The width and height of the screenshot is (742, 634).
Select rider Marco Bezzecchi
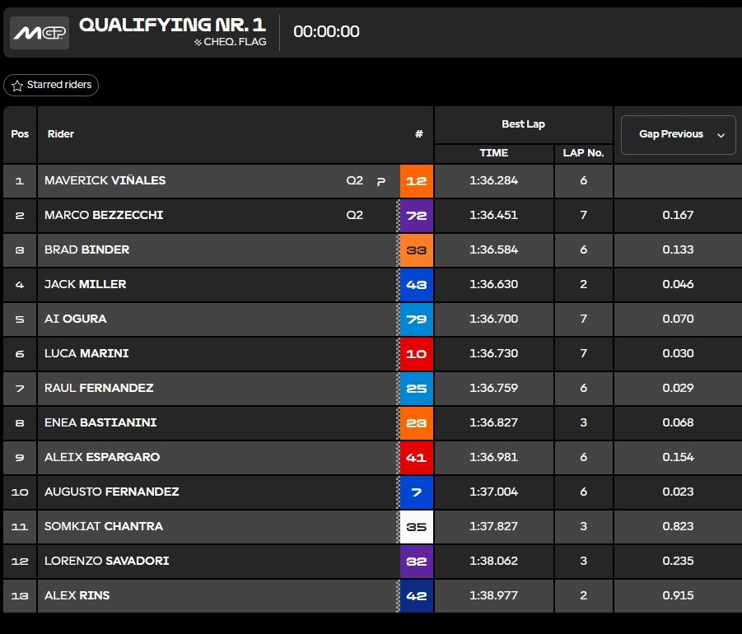pos(104,216)
